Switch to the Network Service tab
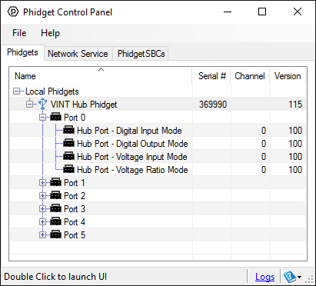The image size is (316, 286). 78,54
